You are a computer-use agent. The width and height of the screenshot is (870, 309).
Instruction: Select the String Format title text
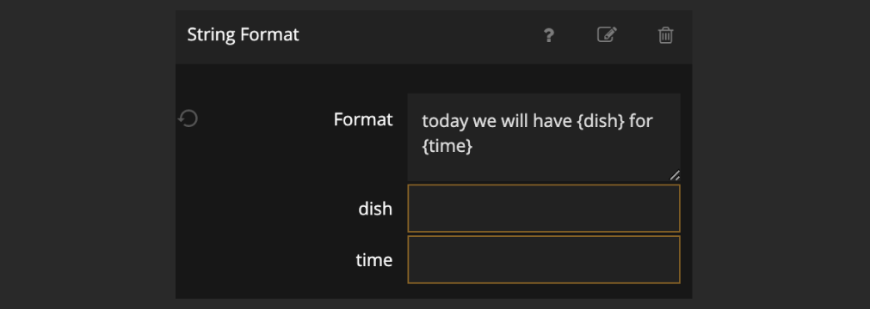(243, 35)
